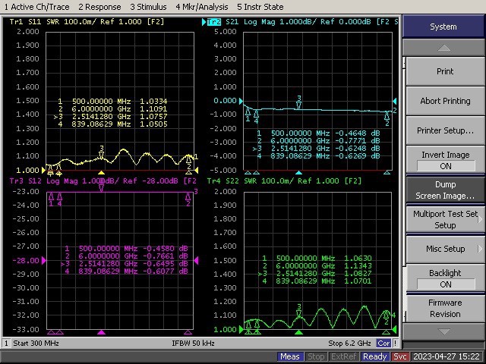Click the Start 300 MHz stimulus value
Image resolution: width=486 pixels, height=364 pixels.
pyautogui.click(x=36, y=344)
